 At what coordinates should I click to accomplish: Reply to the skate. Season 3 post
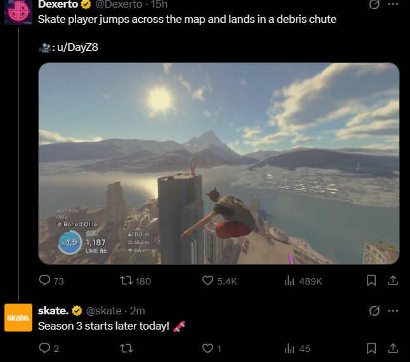point(49,349)
